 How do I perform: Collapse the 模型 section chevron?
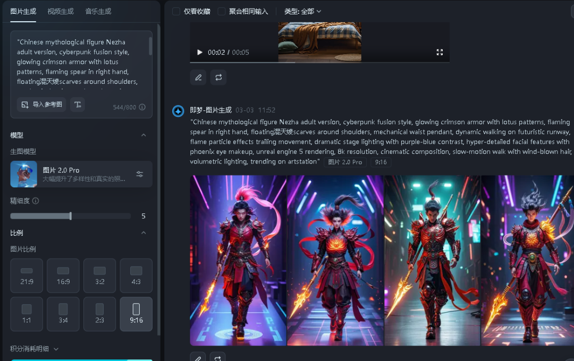tap(143, 135)
